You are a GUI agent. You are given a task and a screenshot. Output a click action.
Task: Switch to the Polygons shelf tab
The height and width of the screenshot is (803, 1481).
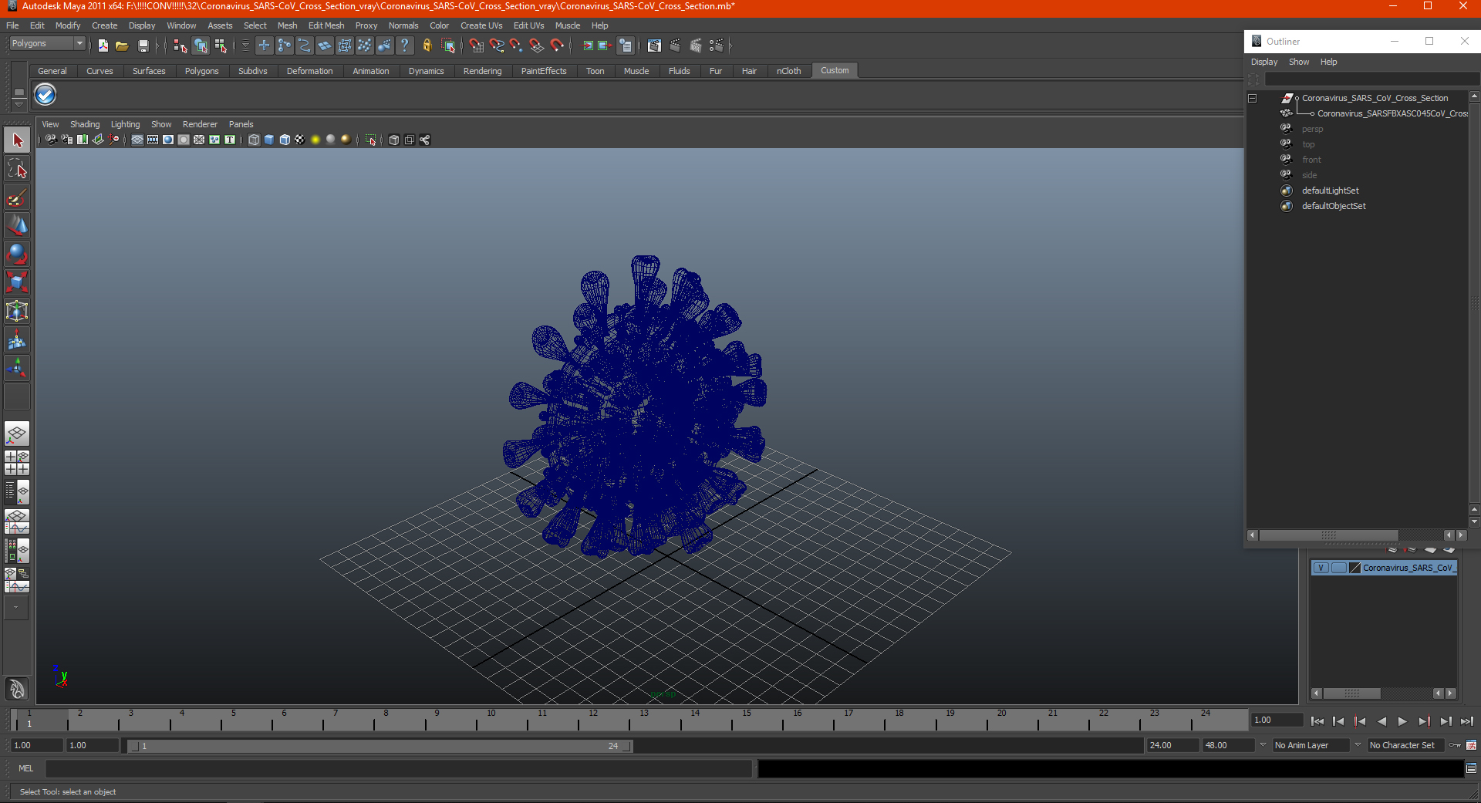point(201,71)
